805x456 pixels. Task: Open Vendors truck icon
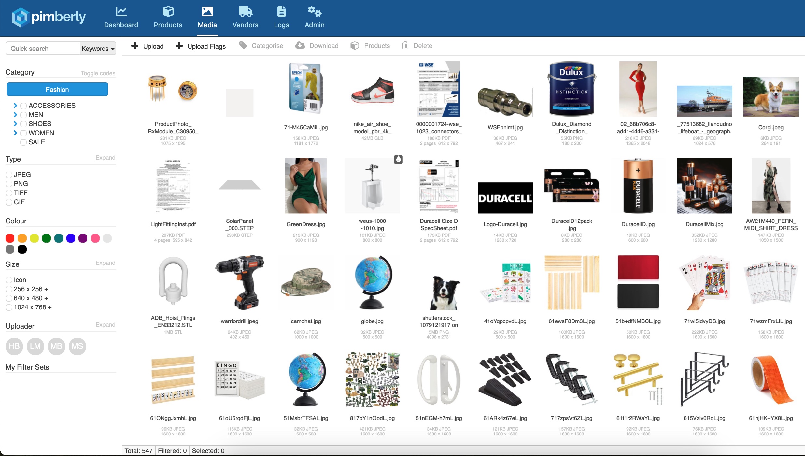[245, 12]
